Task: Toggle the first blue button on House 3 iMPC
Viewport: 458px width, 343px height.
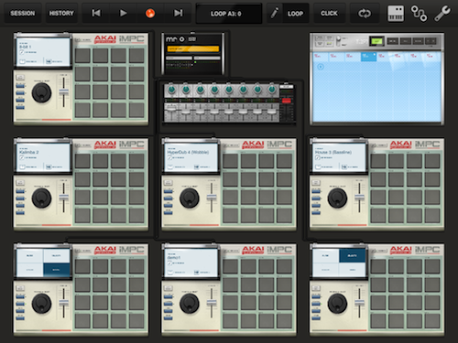Action: [316, 191]
